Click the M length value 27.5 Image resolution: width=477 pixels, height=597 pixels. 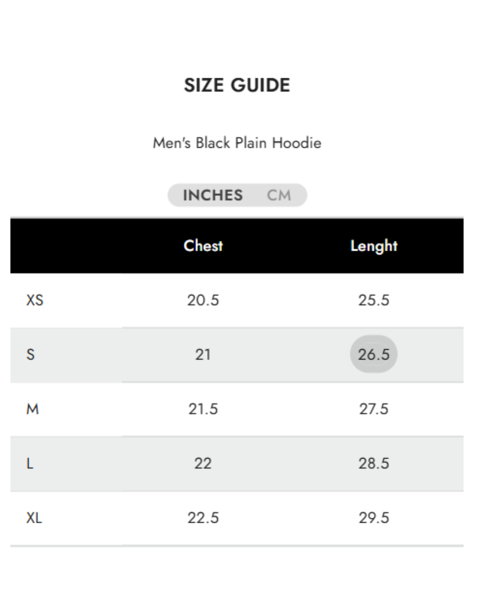[x=374, y=409]
